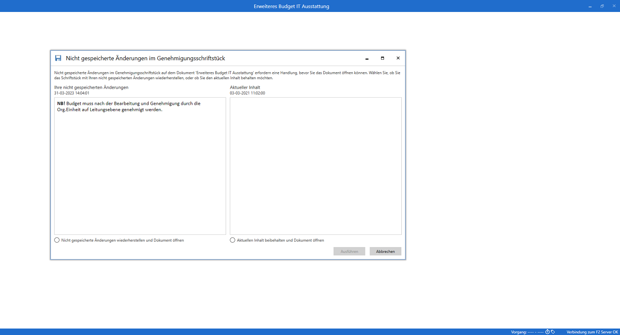Close the unsaved changes dialog

click(398, 58)
